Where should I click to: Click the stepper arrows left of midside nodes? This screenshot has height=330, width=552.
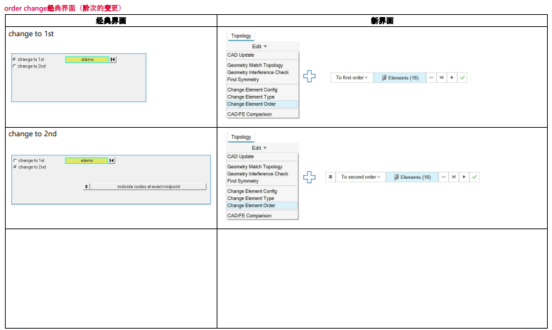pos(87,187)
